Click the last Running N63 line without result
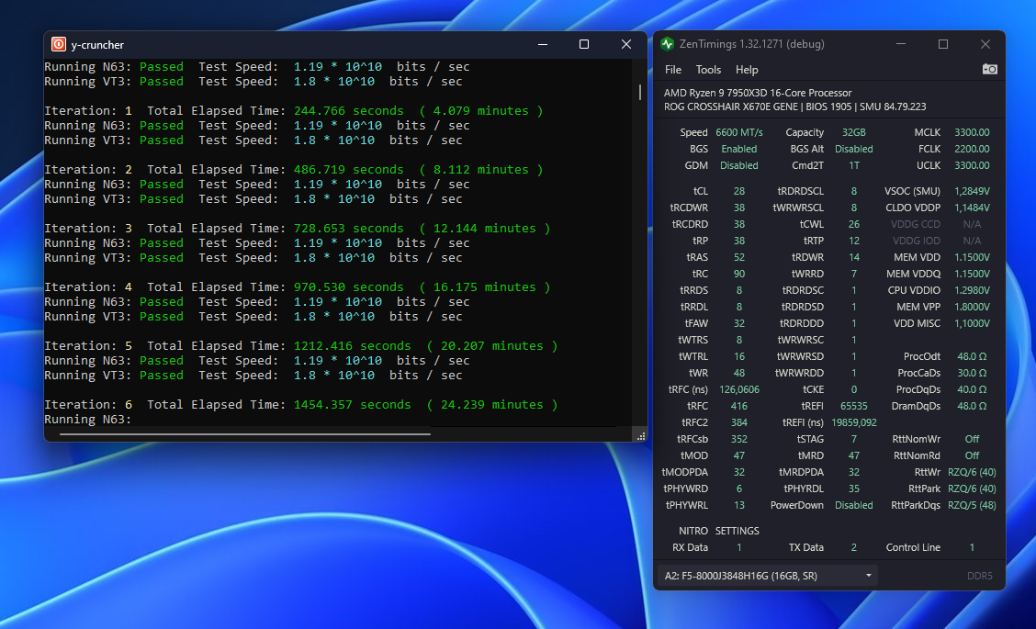The image size is (1036, 629). coord(88,420)
